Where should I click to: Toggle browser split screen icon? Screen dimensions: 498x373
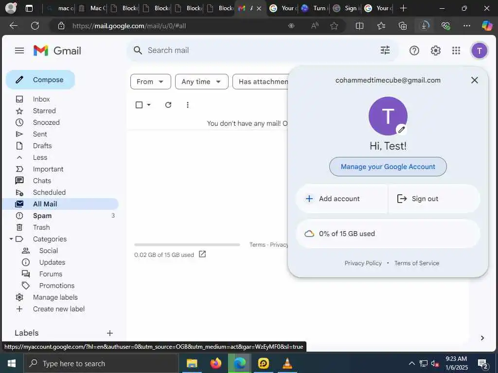(x=359, y=26)
